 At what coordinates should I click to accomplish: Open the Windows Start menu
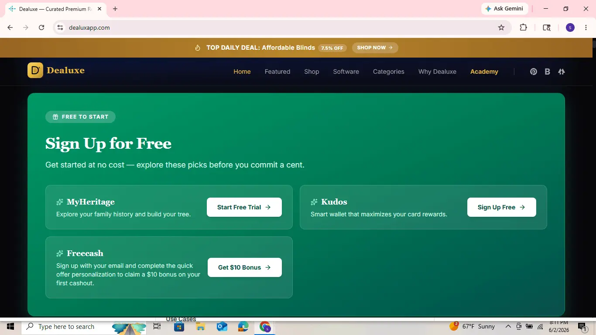point(10,326)
